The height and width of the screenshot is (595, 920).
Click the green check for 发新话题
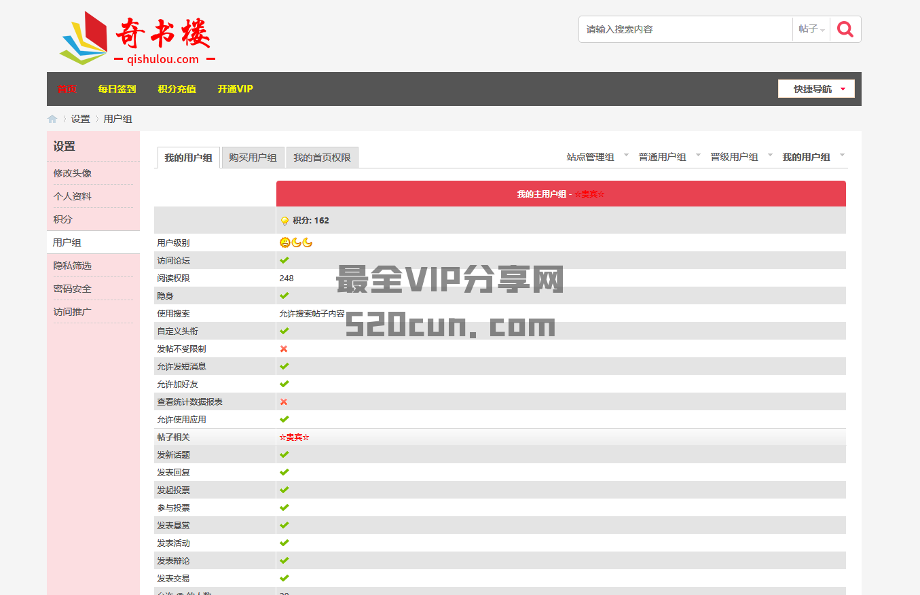coord(284,454)
